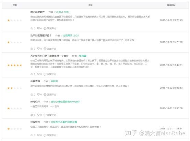
Task: Open author link of 辣鸡软件 review
Action: pyautogui.click(x=65, y=102)
